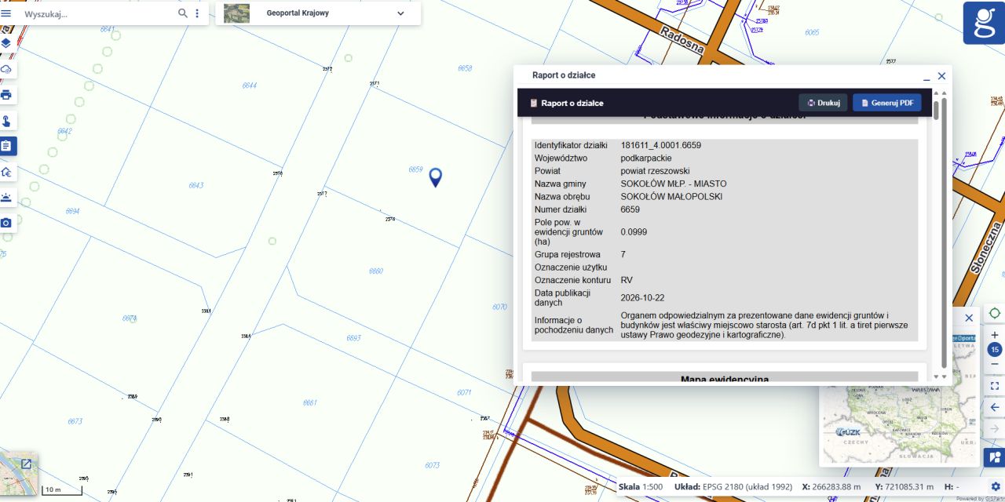Viewport: 1005px width, 502px height.
Task: Open the map layers panel
Action: (x=6, y=43)
